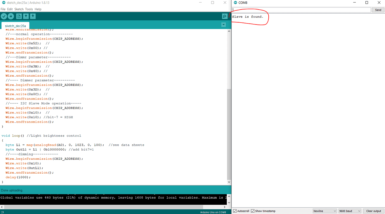
Task: Open a sketch using the toolbar icon
Action: tap(26, 16)
